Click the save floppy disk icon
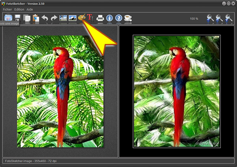237x167 pixels. click(x=17, y=18)
